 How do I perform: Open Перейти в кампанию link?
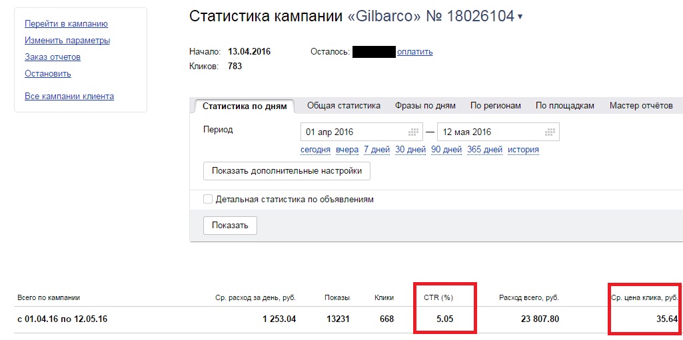66,24
